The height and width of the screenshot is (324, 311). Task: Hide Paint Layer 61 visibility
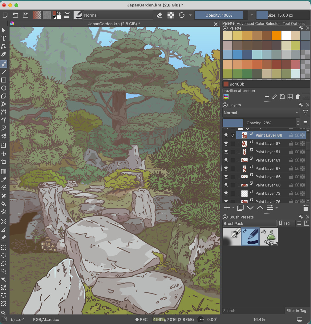click(226, 160)
